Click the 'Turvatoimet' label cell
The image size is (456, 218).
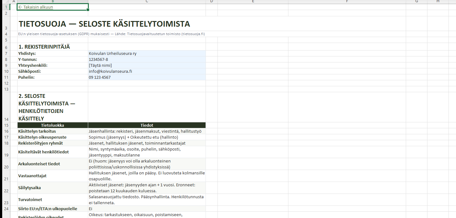click(52, 200)
